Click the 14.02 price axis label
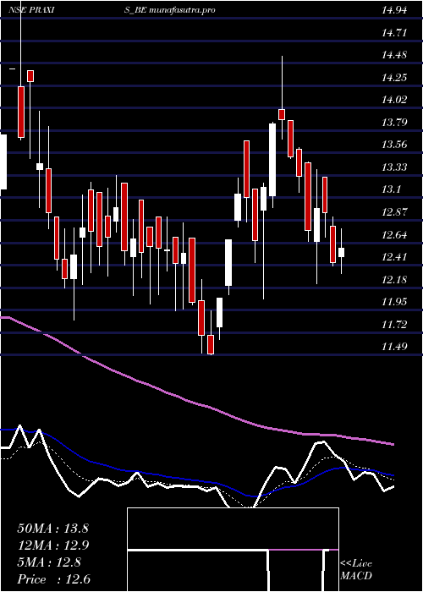Viewport: 423px width, 592px height. [x=394, y=100]
